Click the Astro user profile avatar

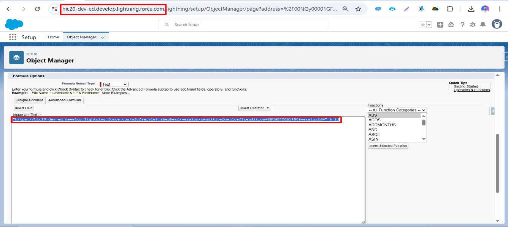click(497, 24)
